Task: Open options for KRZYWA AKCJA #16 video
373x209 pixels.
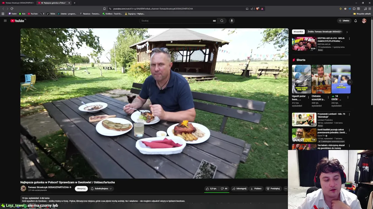Action: (x=349, y=38)
